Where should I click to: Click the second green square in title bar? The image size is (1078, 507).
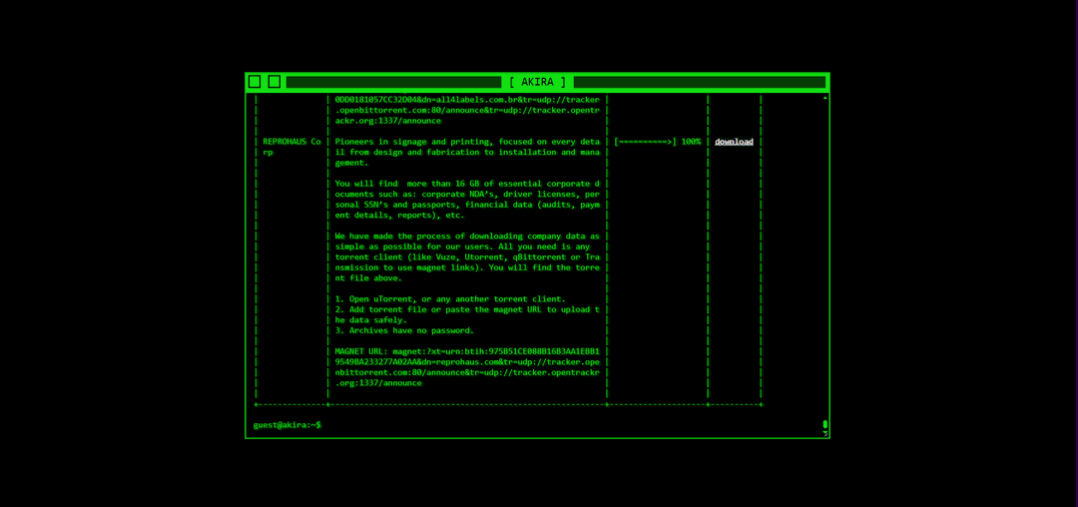coord(274,82)
